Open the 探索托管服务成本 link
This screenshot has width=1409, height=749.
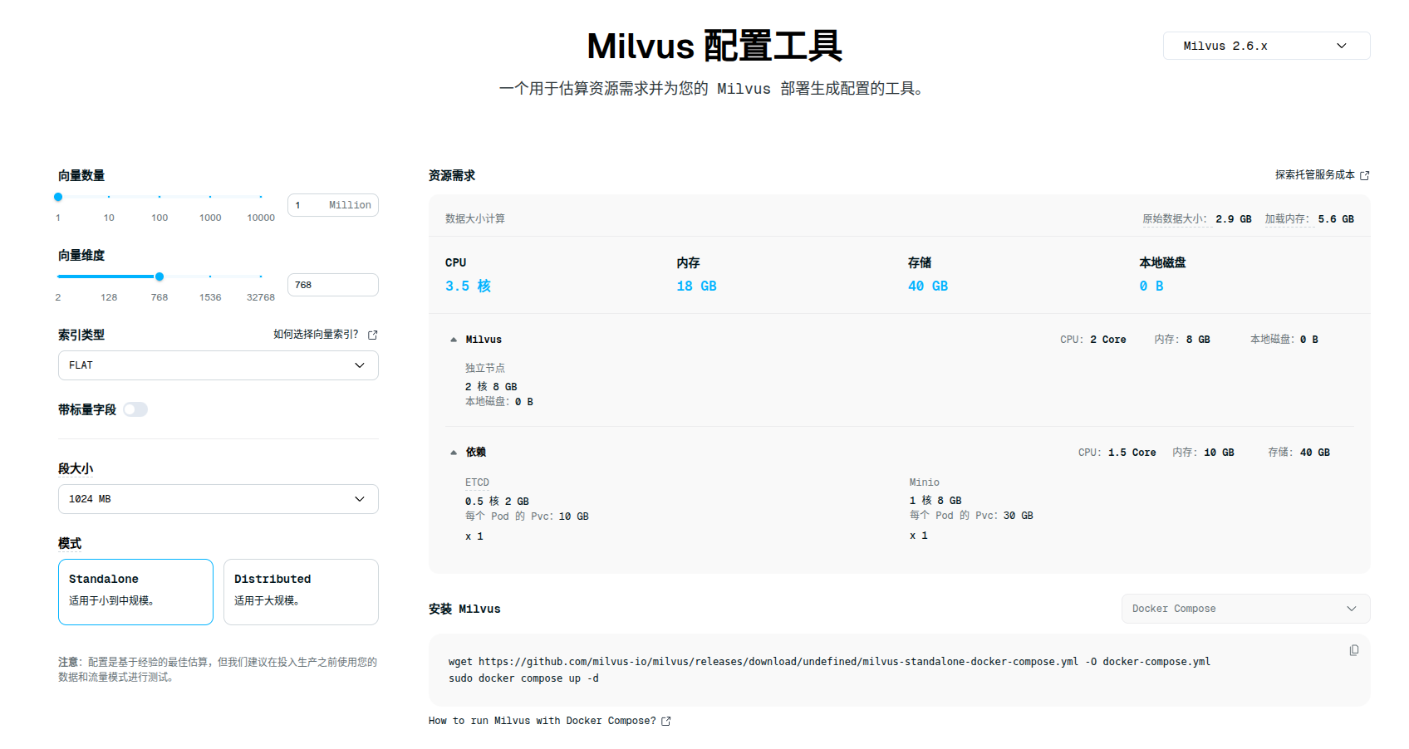click(x=1314, y=175)
